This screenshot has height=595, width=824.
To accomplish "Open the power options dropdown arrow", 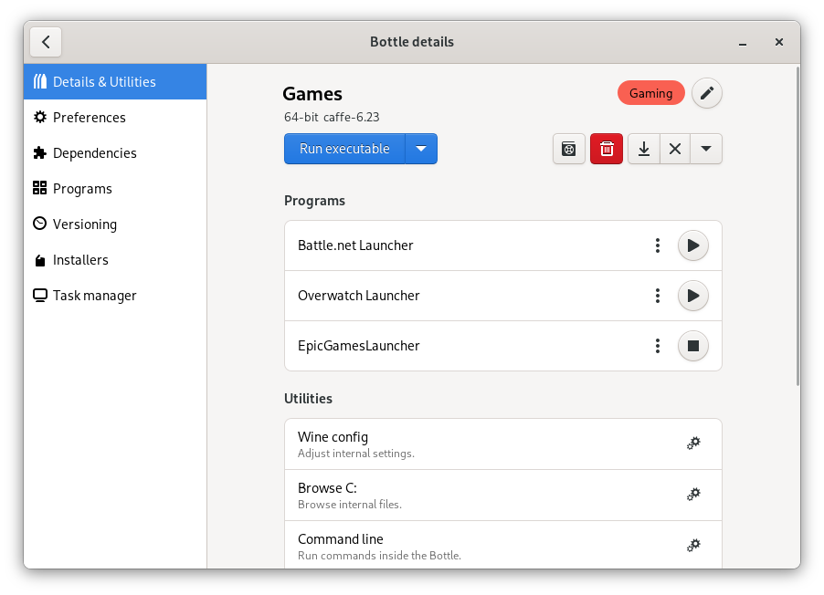I will click(706, 149).
